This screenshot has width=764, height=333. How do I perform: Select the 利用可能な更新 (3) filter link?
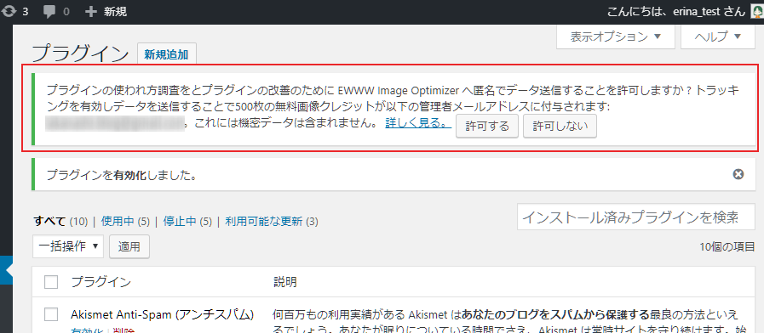(272, 222)
